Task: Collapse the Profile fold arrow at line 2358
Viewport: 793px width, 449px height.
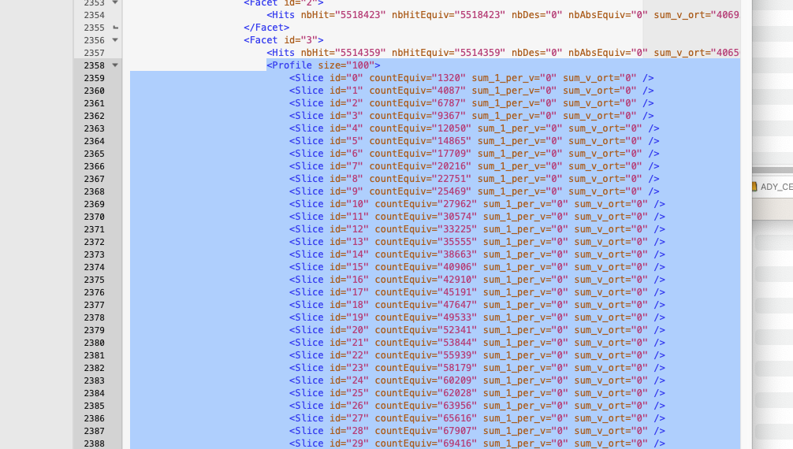Action: pyautogui.click(x=115, y=65)
